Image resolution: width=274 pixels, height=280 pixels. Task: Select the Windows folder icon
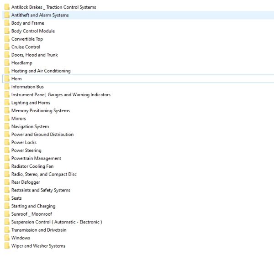pos(7,238)
